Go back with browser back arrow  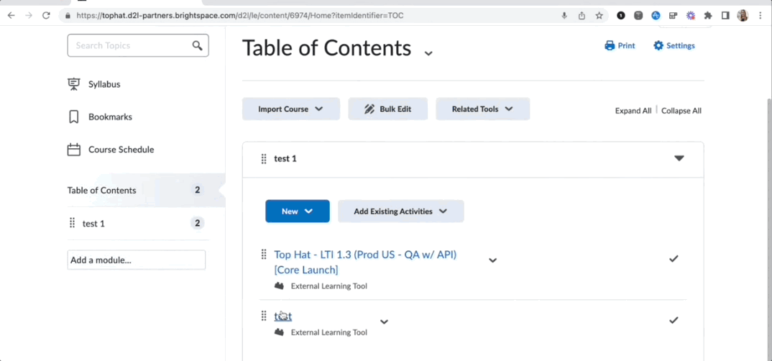click(x=11, y=15)
